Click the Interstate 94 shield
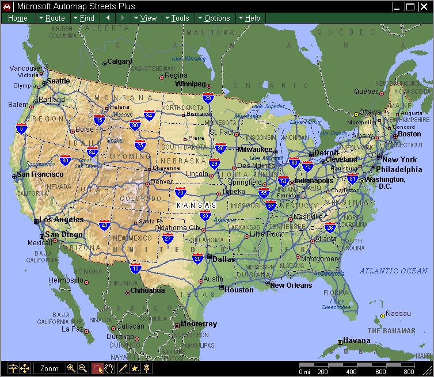Image resolution: width=434 pixels, height=377 pixels. tap(149, 116)
